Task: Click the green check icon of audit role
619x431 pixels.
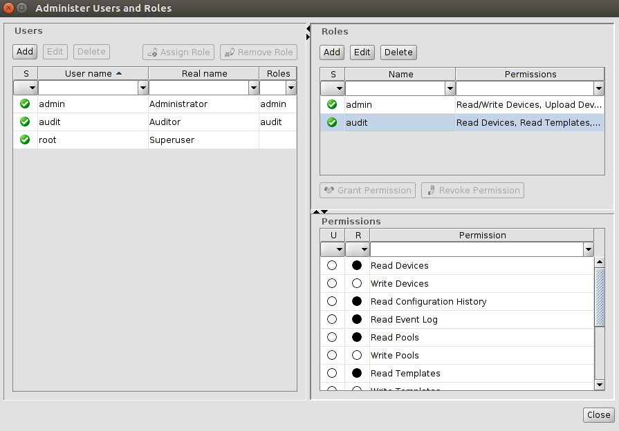Action: tap(332, 123)
